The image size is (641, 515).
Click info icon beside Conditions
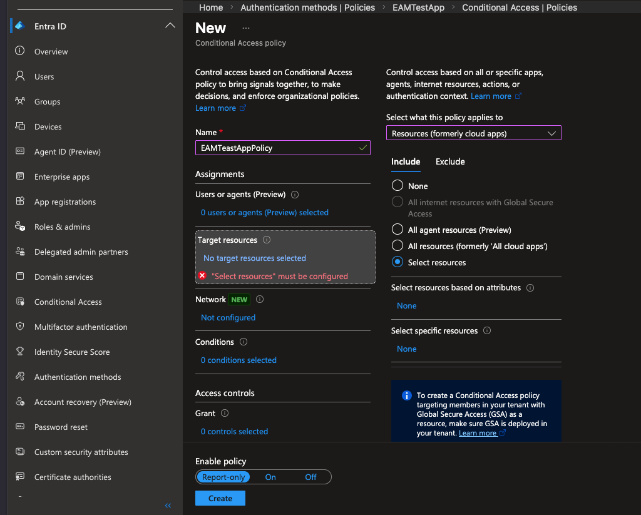point(244,342)
